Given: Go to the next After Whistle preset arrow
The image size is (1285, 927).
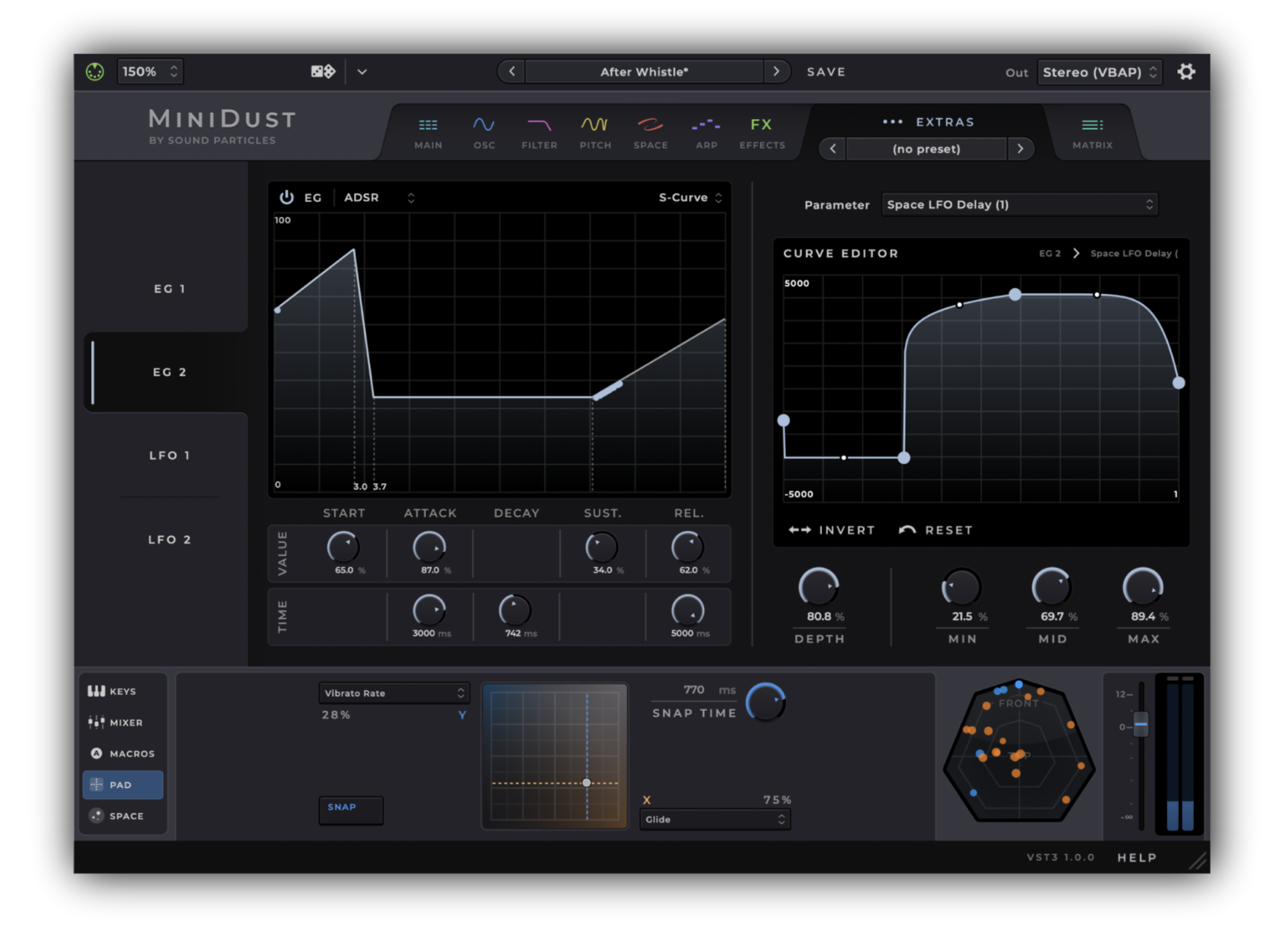Looking at the screenshot, I should pyautogui.click(x=776, y=72).
